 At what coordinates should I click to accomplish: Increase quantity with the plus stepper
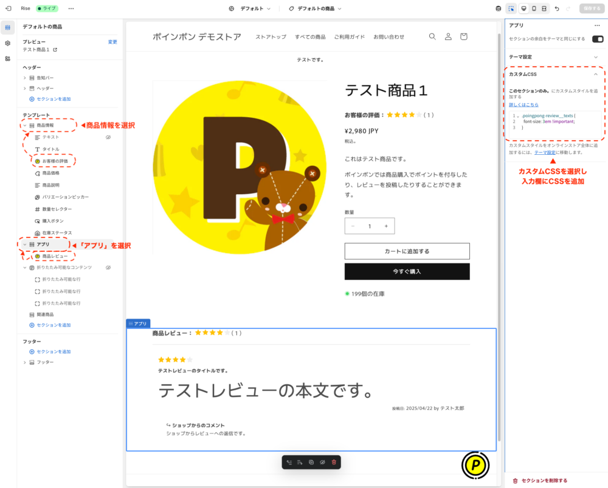[386, 226]
